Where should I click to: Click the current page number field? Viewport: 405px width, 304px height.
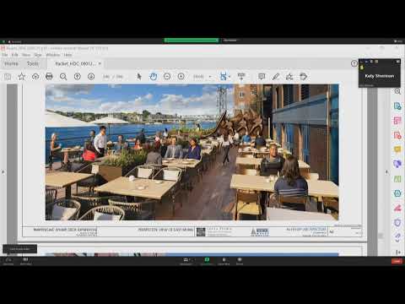pos(105,77)
